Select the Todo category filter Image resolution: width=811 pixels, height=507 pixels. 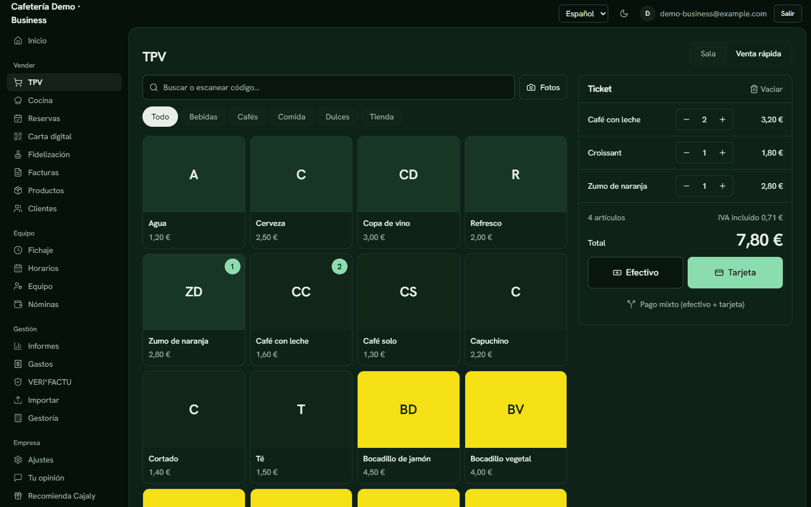tap(160, 117)
